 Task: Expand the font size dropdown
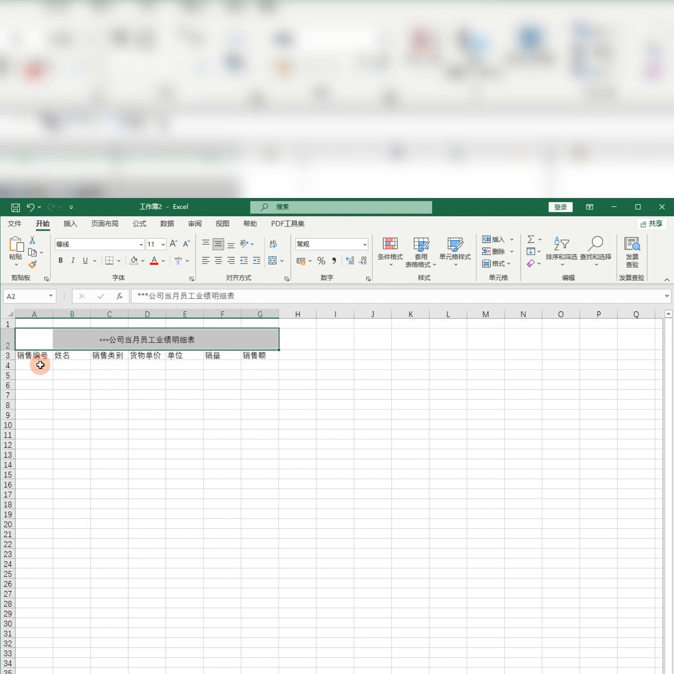pyautogui.click(x=163, y=244)
